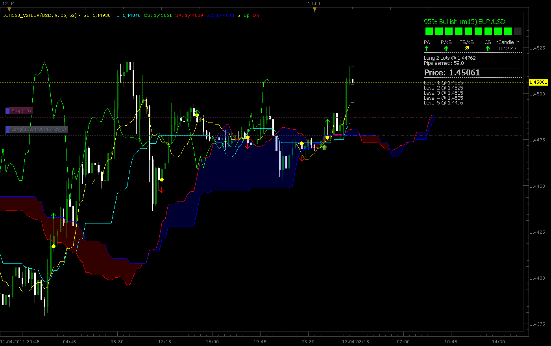The height and width of the screenshot is (346, 551).
Task: Click the Stop(10) order label
Action: (x=21, y=111)
